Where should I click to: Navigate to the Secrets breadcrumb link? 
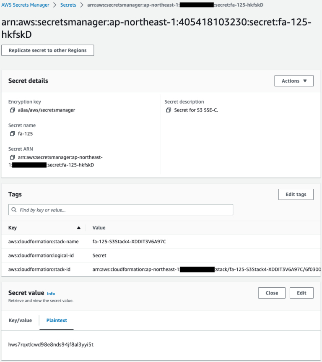point(68,5)
